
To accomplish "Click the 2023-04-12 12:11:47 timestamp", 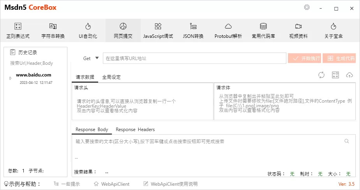I will pyautogui.click(x=36, y=82).
